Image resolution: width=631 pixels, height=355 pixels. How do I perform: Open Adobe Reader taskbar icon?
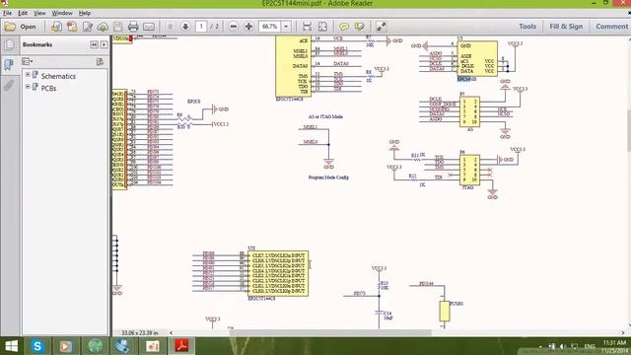pos(181,346)
